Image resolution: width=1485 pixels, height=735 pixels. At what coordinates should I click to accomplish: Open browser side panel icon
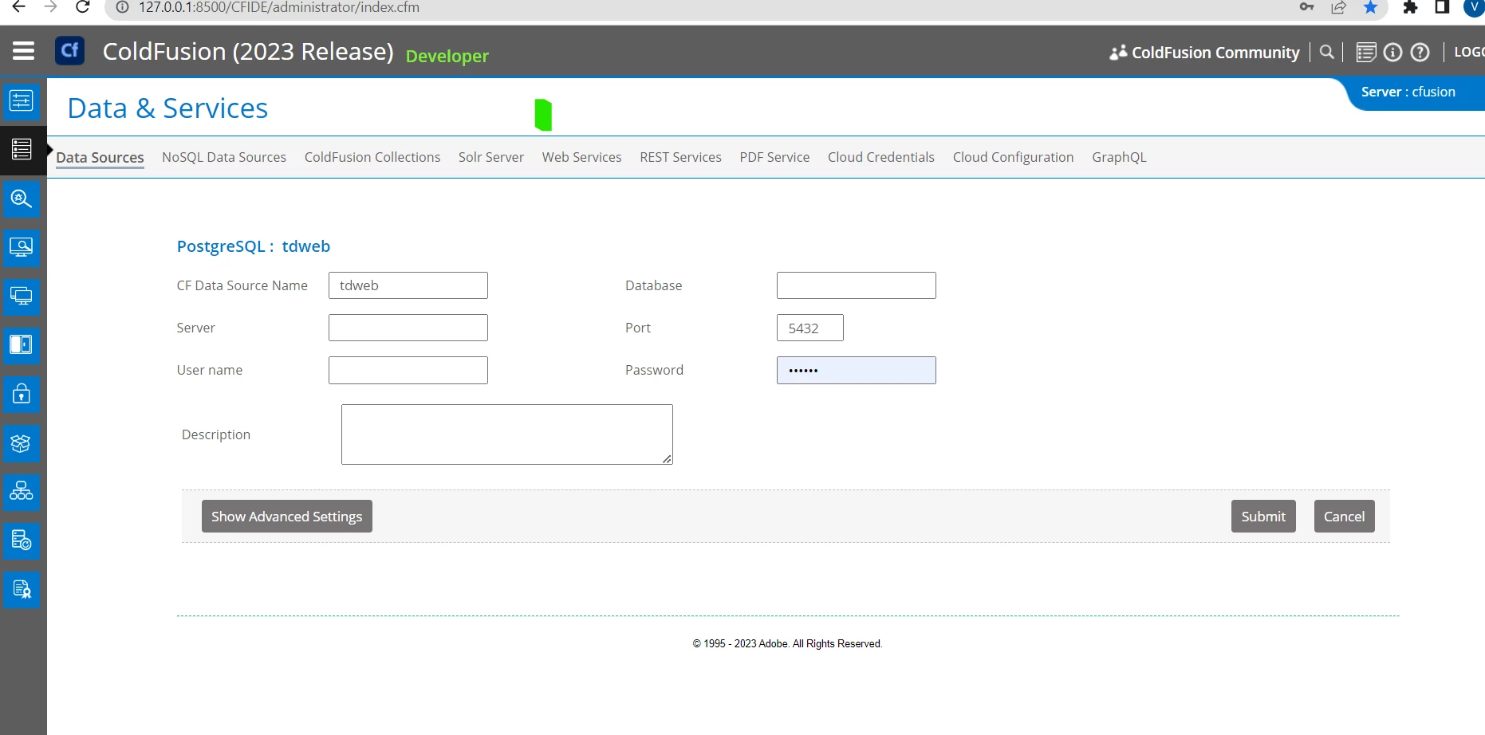[1442, 7]
